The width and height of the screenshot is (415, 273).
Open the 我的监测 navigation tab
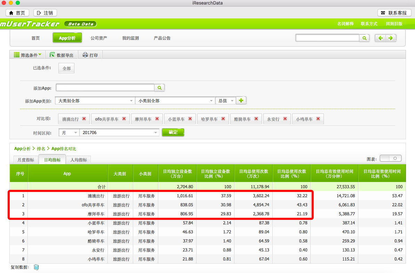tap(130, 38)
